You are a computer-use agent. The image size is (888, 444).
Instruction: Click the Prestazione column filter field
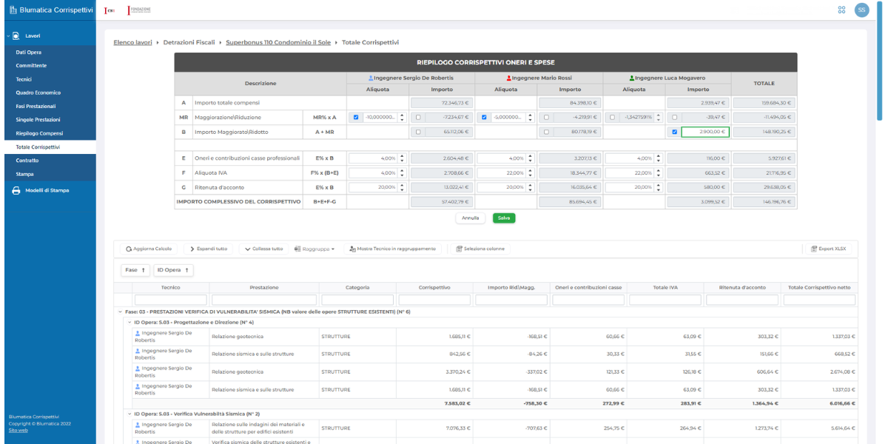point(264,300)
